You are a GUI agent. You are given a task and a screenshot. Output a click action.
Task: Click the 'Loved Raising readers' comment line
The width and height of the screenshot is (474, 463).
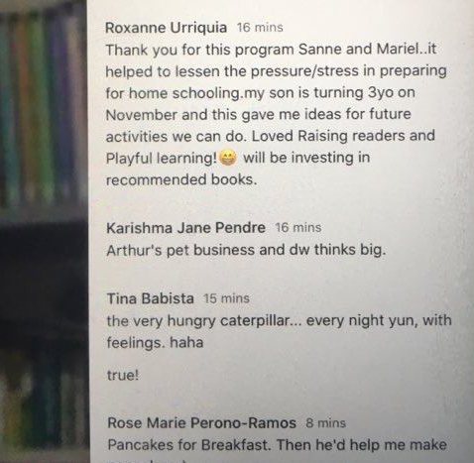(x=271, y=137)
